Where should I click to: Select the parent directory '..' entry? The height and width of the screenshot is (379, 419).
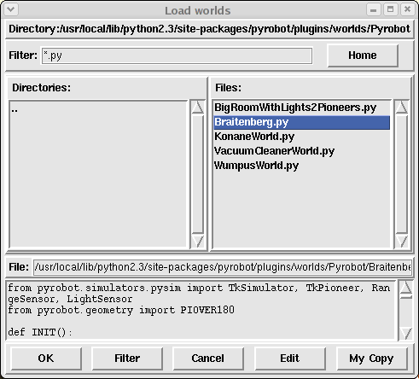[98, 109]
